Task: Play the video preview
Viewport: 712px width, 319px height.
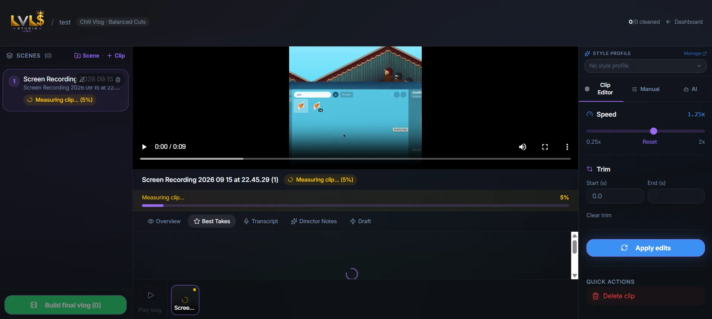Action: coord(144,147)
